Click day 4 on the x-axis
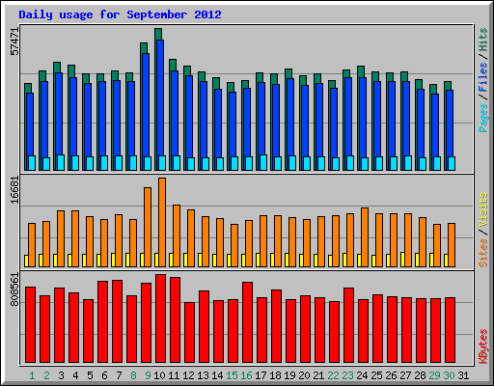 pyautogui.click(x=75, y=375)
